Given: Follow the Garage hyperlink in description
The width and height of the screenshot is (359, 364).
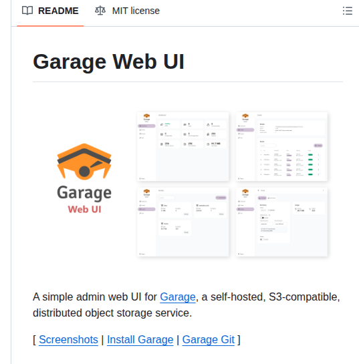Looking at the screenshot, I should click(178, 297).
